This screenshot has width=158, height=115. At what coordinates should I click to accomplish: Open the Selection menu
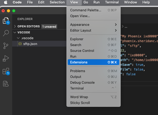(x=57, y=2)
